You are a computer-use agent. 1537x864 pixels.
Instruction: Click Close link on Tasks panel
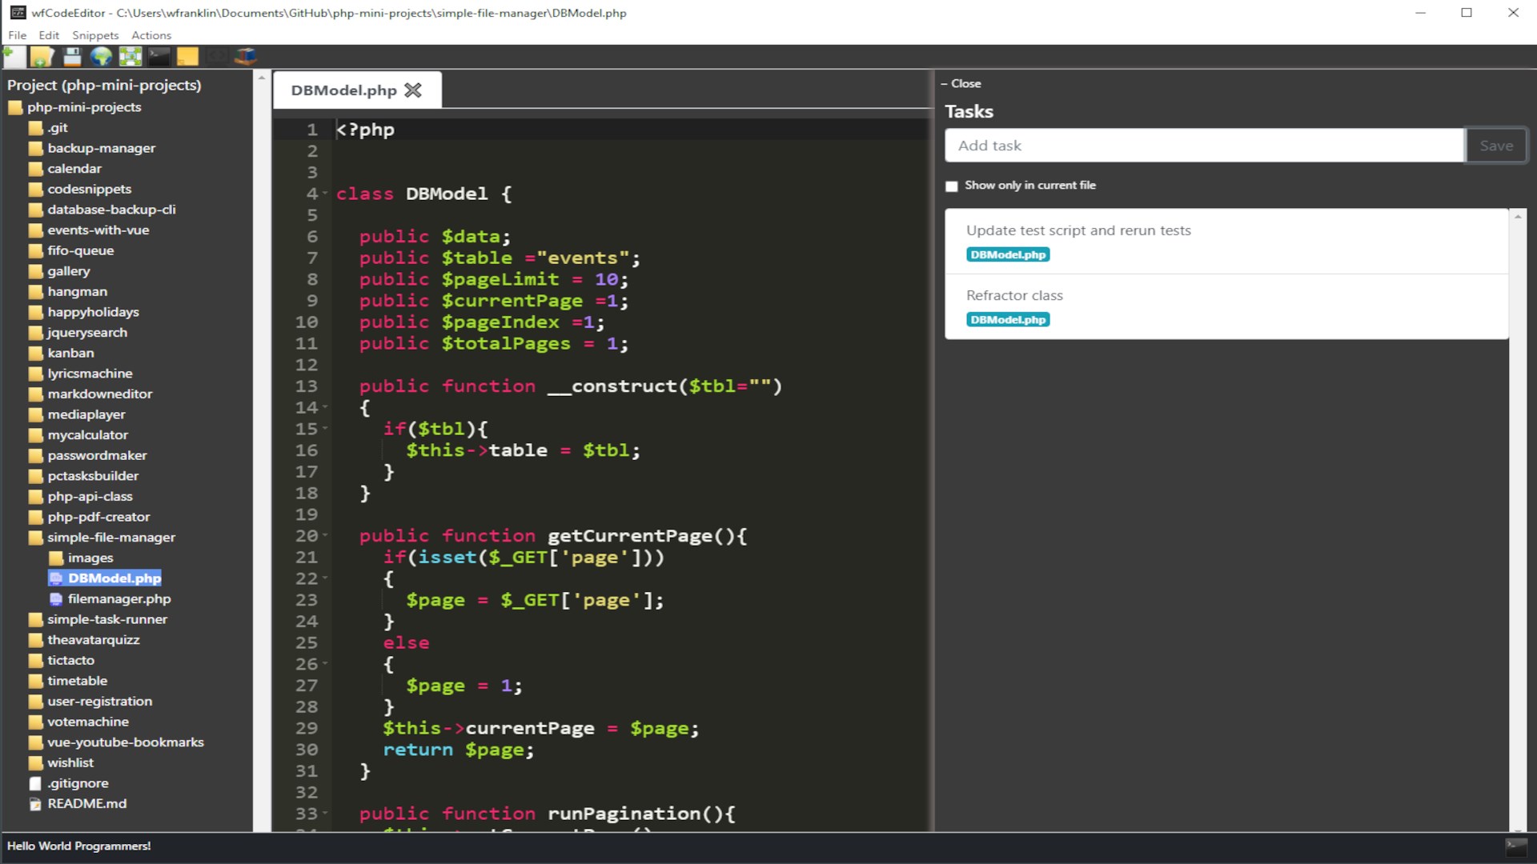click(x=961, y=83)
